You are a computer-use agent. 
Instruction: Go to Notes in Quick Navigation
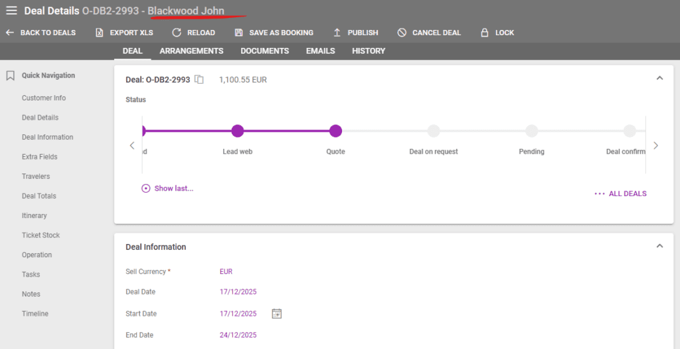31,294
